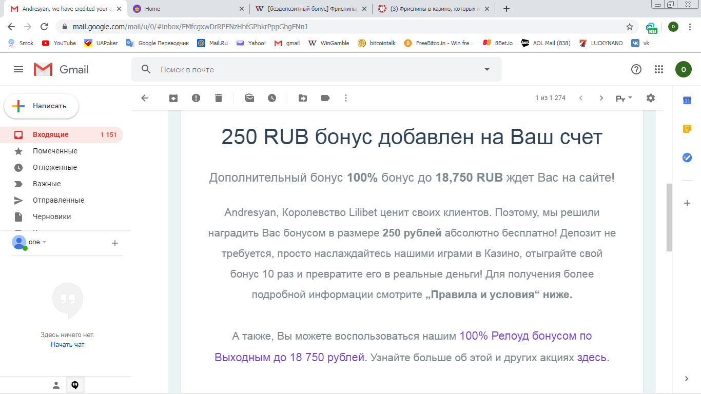Move the email to another folder
Viewport: 701px width, 394px height.
(302, 97)
